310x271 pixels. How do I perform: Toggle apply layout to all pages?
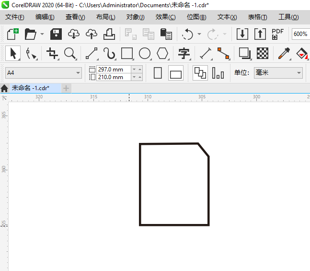click(200, 73)
